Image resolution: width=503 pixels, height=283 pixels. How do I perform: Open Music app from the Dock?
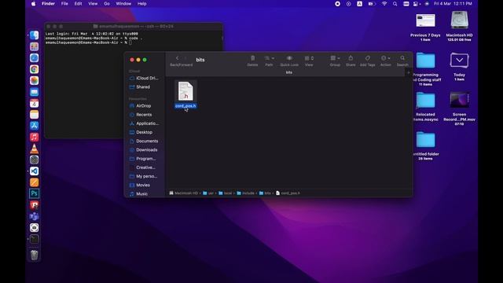coord(35,137)
